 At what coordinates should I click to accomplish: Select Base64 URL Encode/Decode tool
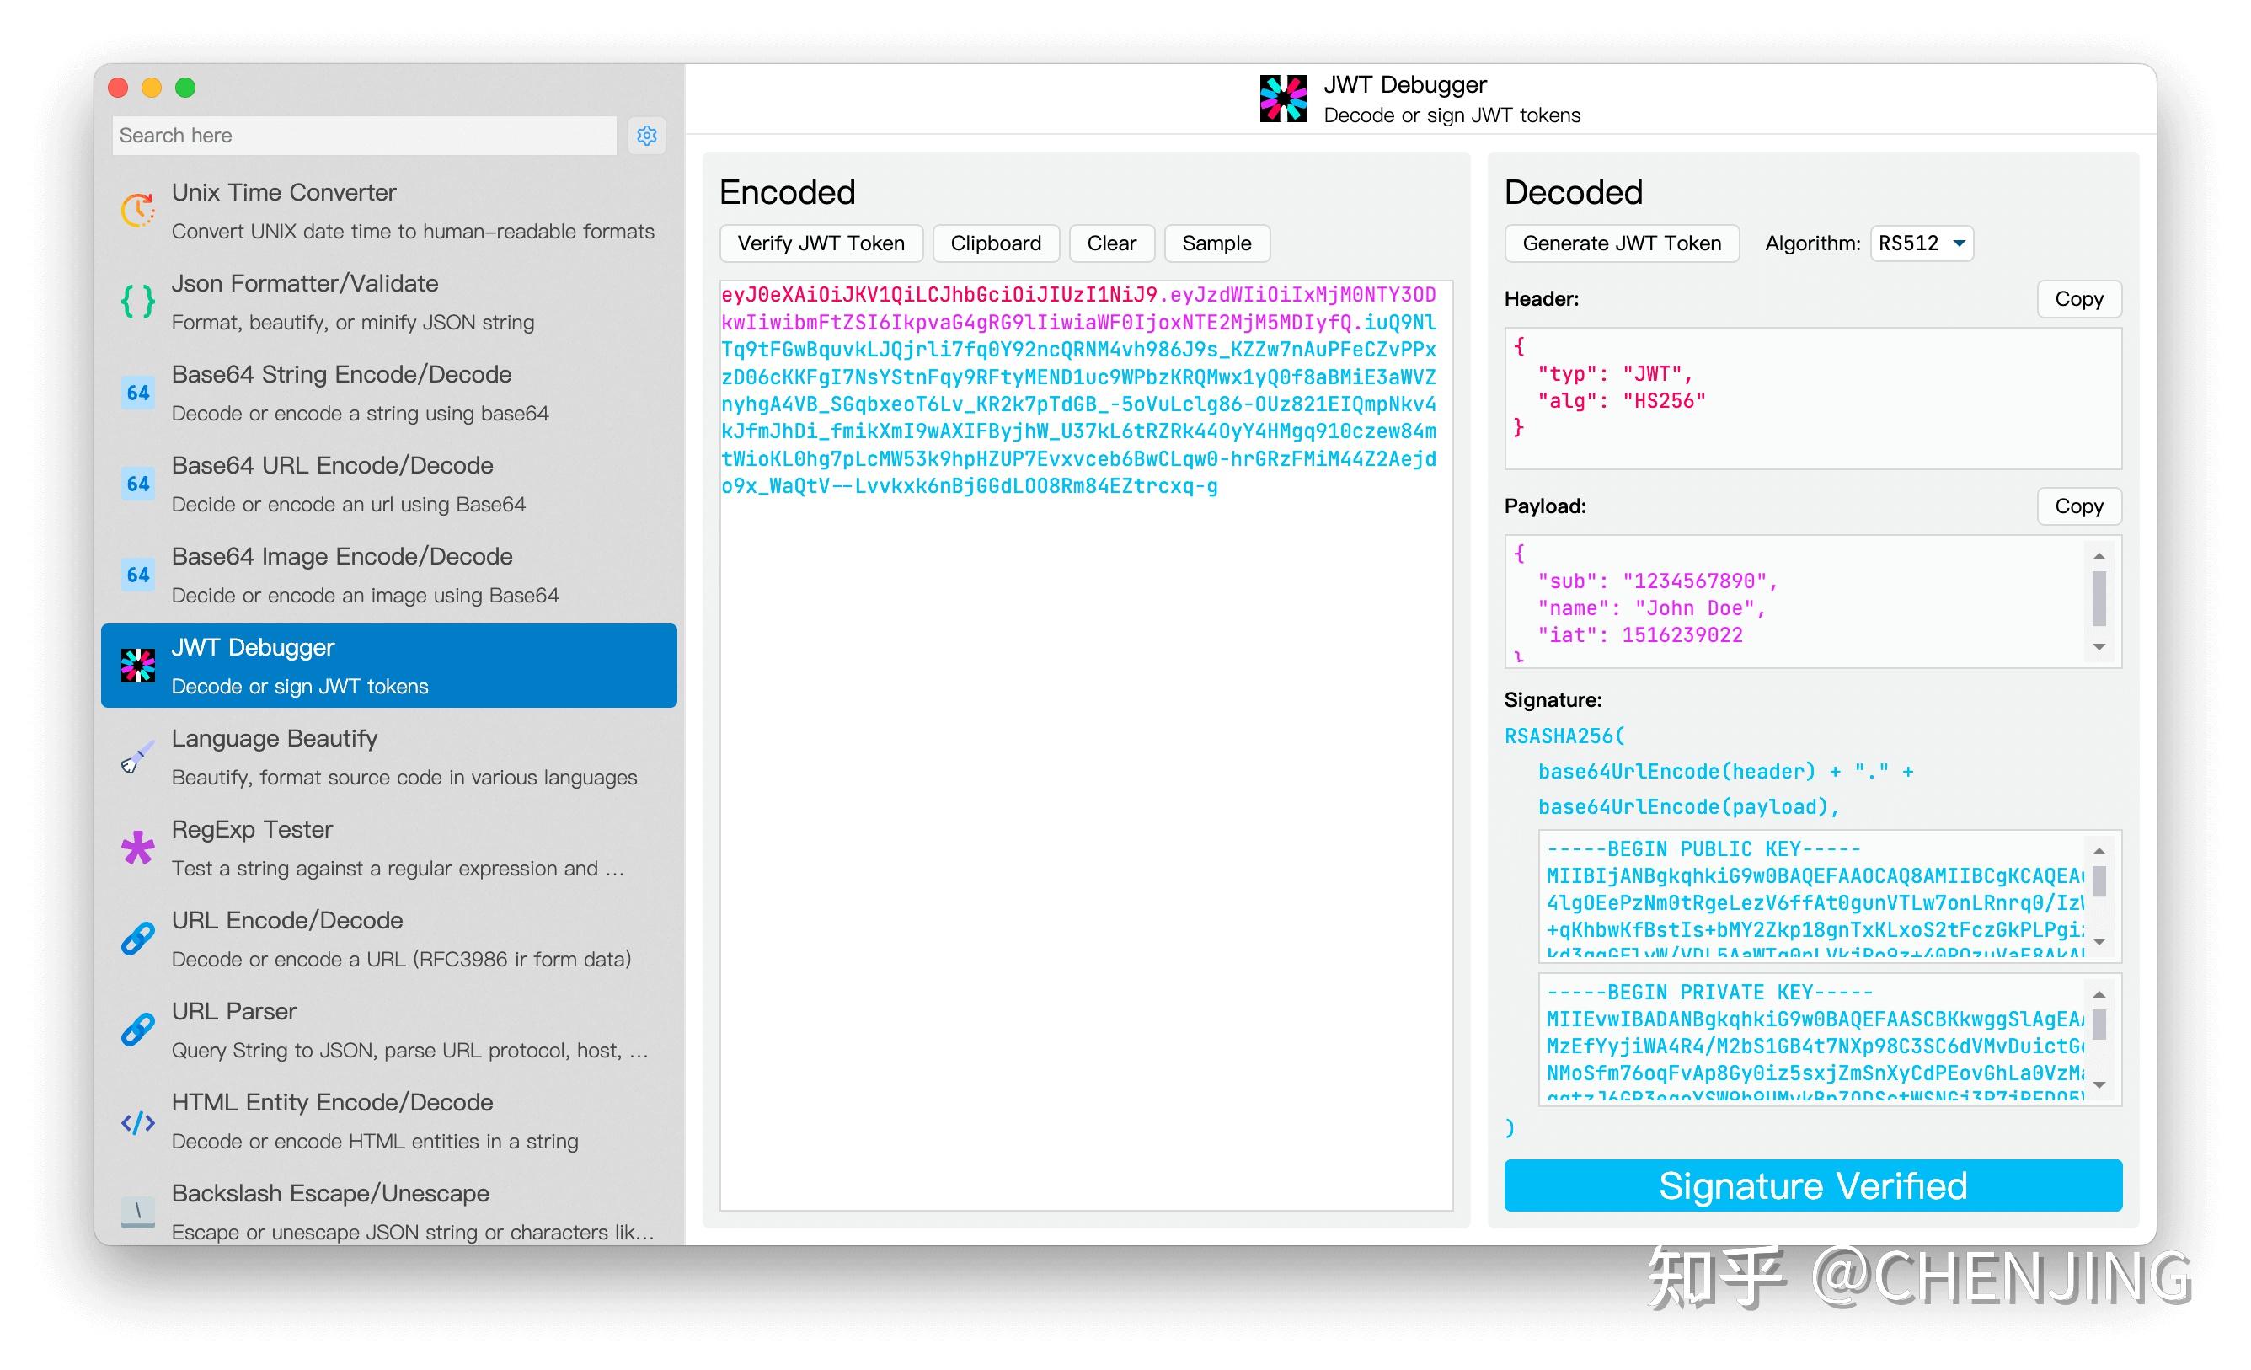(x=388, y=484)
